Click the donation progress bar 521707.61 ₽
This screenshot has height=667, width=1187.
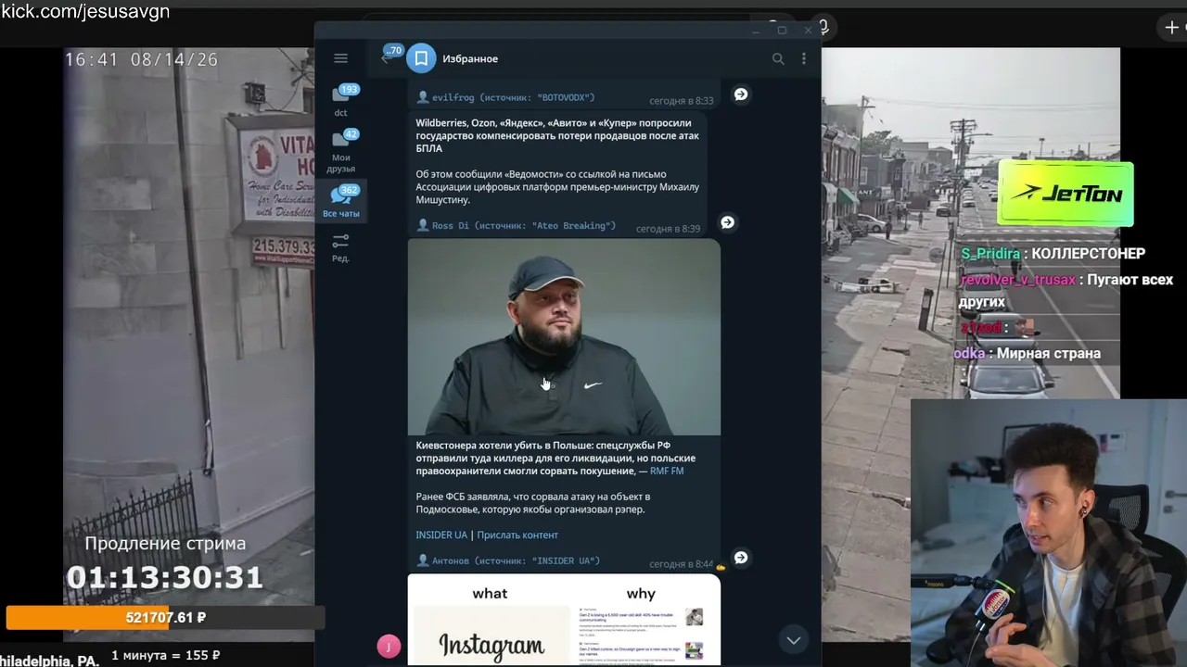[x=165, y=617]
